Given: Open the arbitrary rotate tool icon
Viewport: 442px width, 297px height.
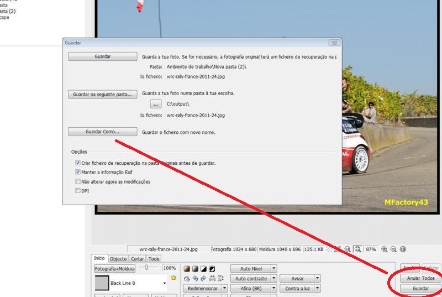Looking at the screenshot, I should tap(187, 279).
